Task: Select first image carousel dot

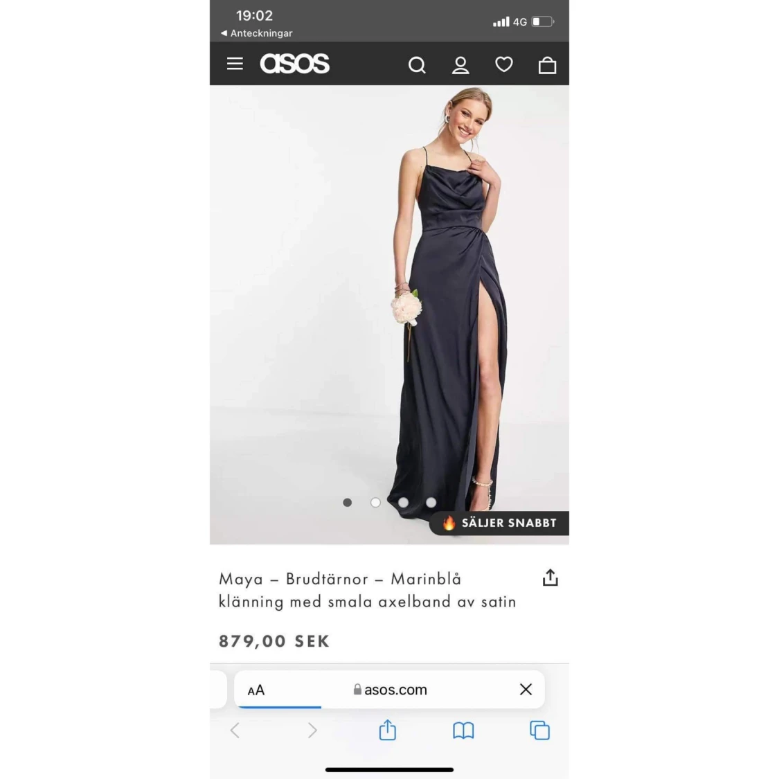Action: (x=348, y=503)
